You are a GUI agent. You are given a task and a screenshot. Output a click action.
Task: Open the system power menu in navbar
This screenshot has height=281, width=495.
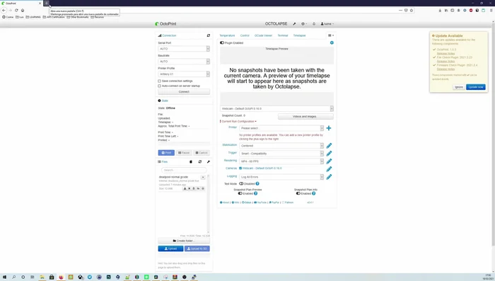tap(303, 23)
